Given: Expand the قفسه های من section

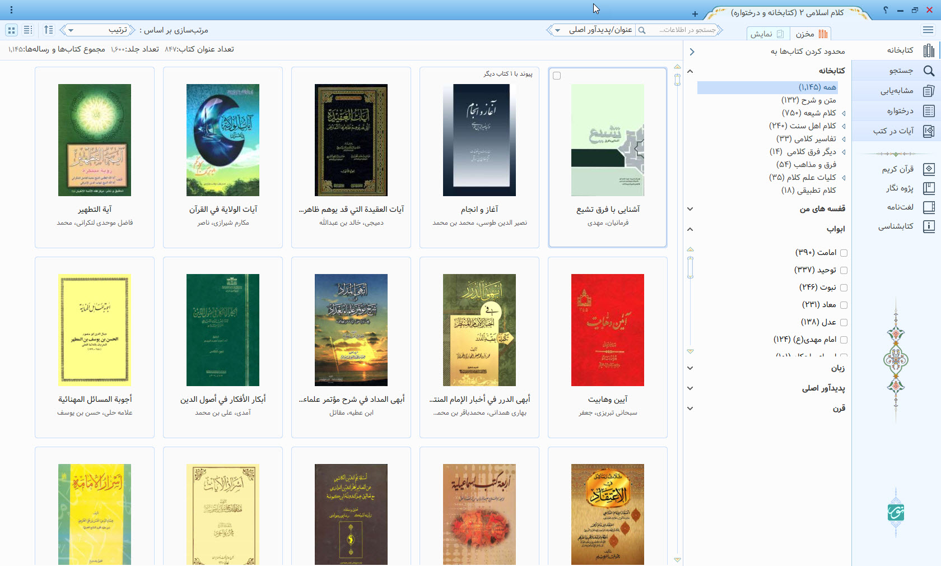Looking at the screenshot, I should [x=690, y=209].
